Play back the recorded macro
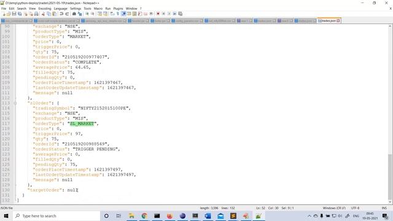This screenshot has width=393, height=221. coord(169,14)
